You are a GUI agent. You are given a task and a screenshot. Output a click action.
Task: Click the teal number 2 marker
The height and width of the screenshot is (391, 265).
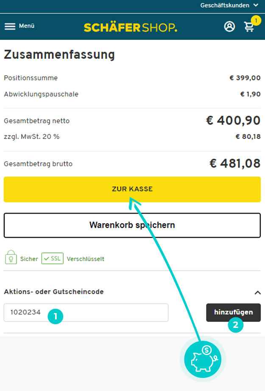236,325
